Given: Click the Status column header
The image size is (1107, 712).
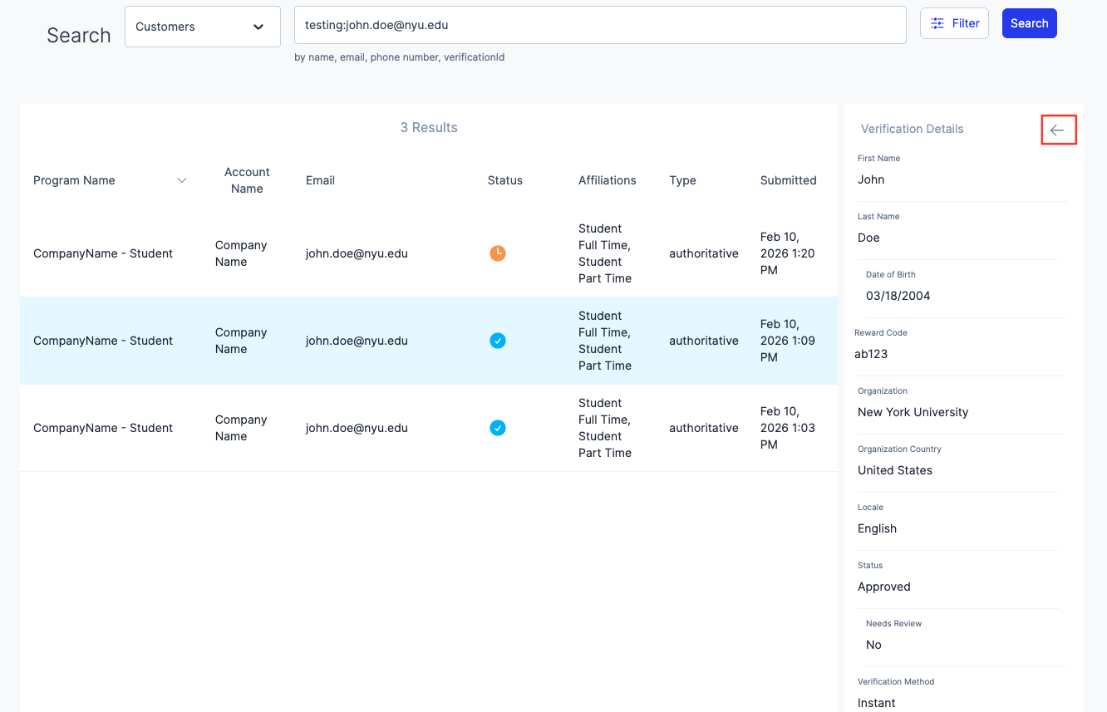Looking at the screenshot, I should point(505,180).
